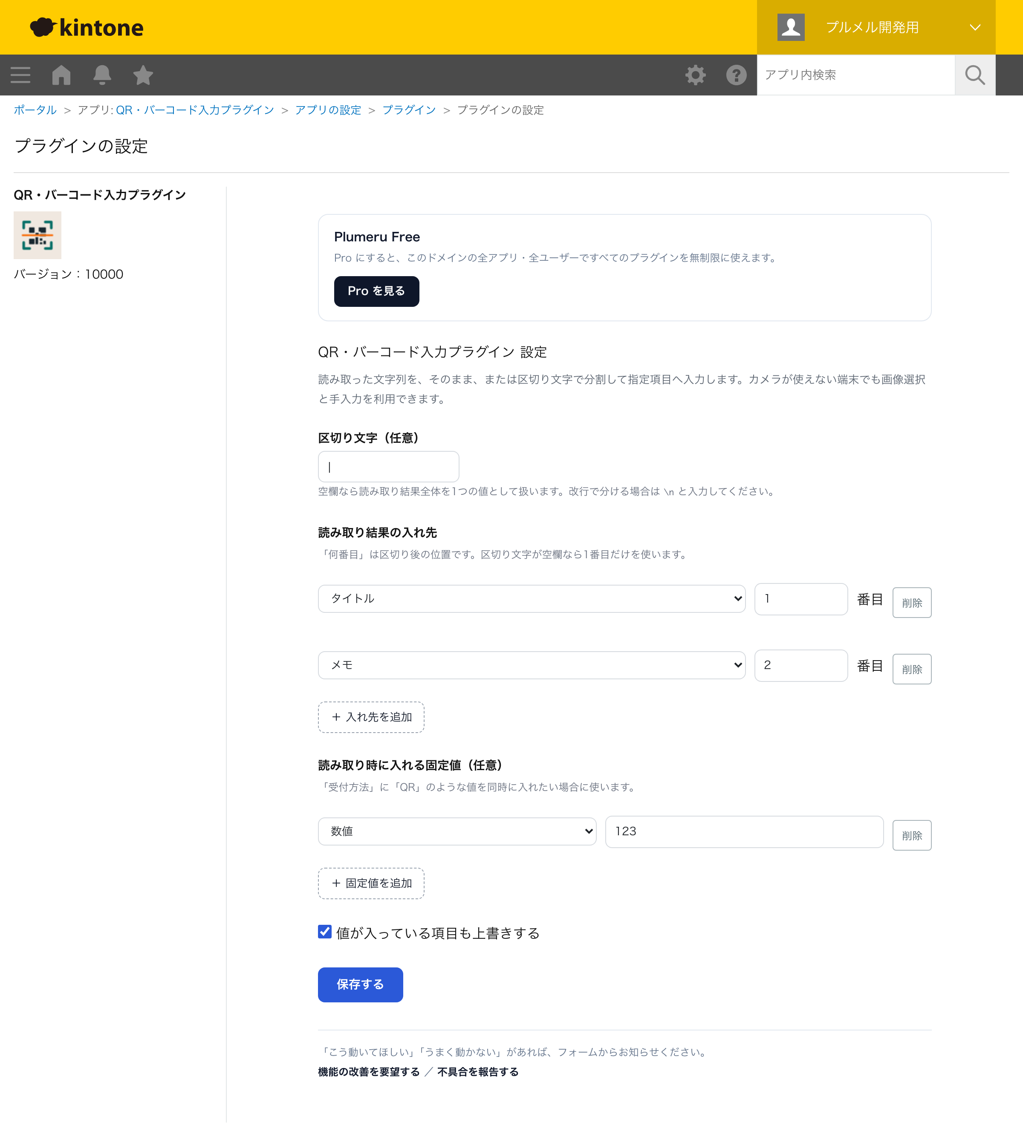The image size is (1023, 1143).
Task: Click 読み取り時に入れる固定値（任意） label
Action: click(410, 765)
